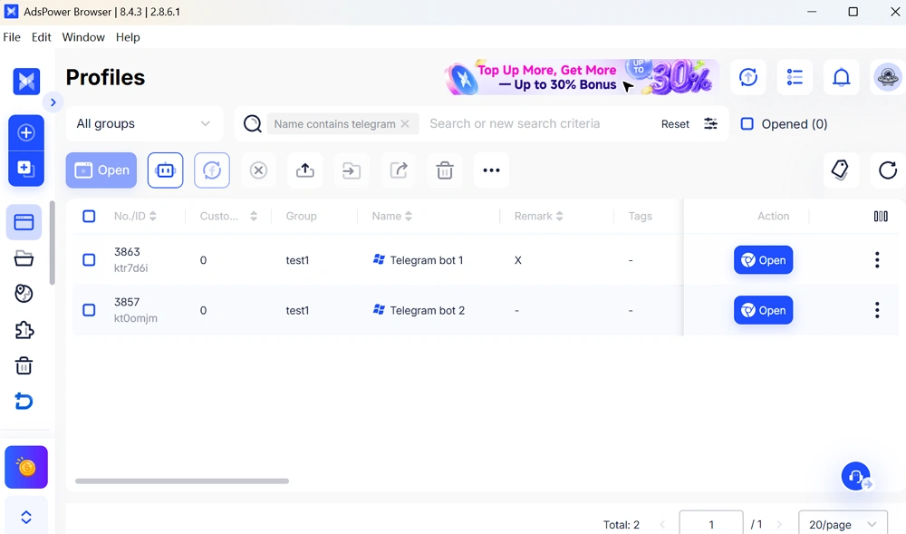Open more actions for Telegram bot 1
This screenshot has width=906, height=534.
click(877, 260)
